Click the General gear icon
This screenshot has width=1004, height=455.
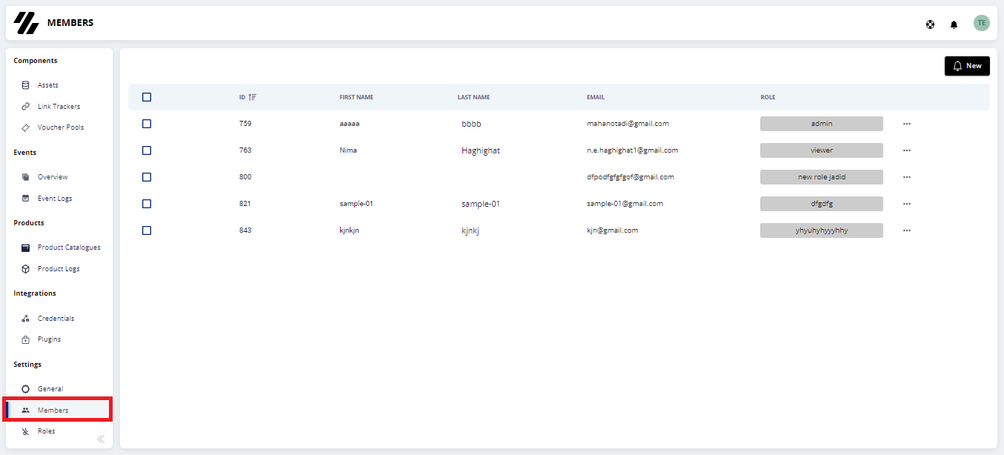click(x=26, y=389)
